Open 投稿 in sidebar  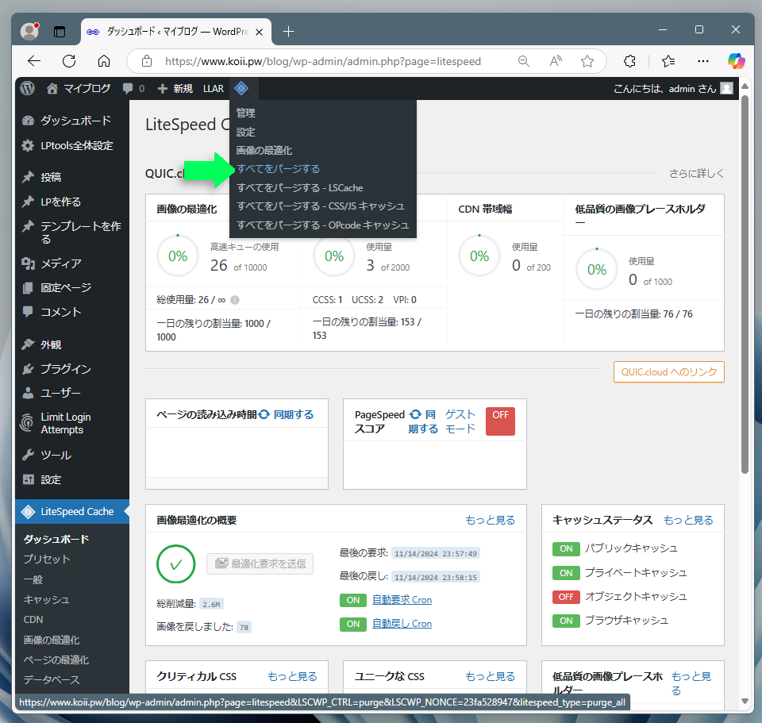pyautogui.click(x=72, y=177)
